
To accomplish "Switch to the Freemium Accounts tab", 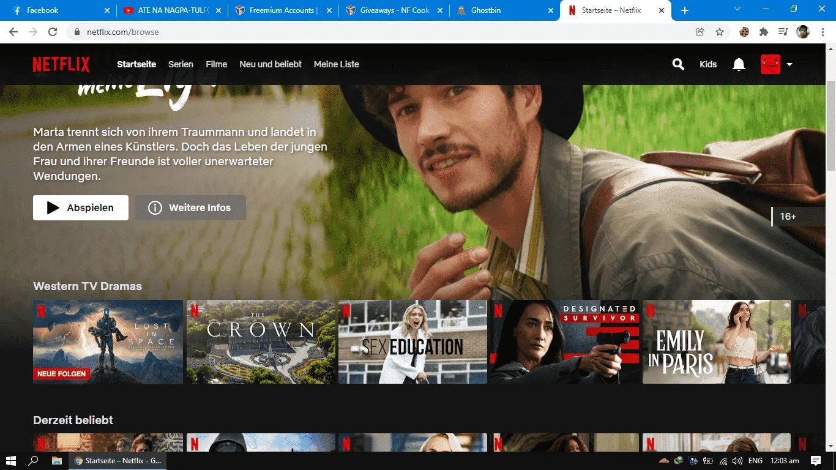I will [283, 10].
